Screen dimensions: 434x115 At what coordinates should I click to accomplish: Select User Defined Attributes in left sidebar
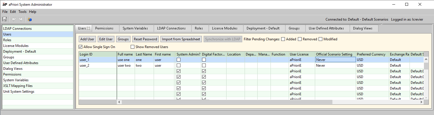(38, 63)
